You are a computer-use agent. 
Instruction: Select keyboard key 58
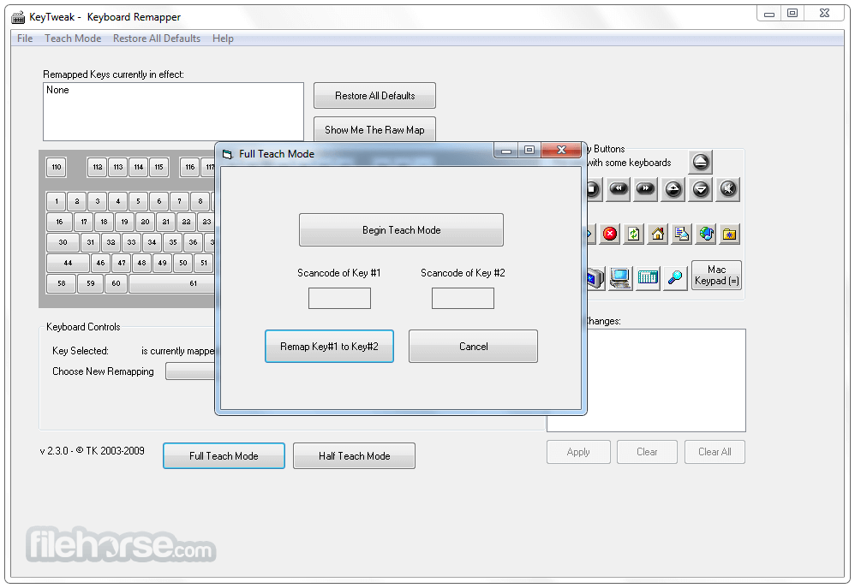[x=61, y=283]
